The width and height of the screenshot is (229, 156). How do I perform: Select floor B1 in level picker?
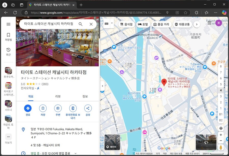[x=221, y=114]
